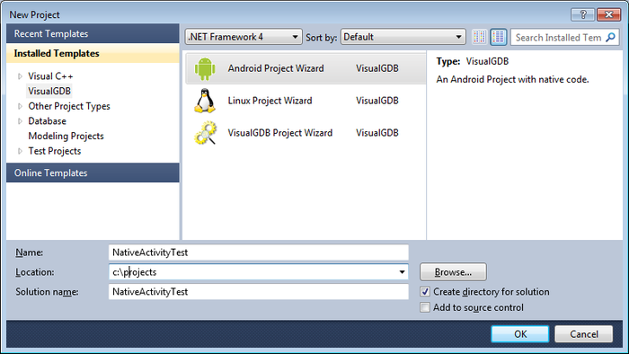Select VisualGDB Project Wizard text

[x=280, y=133]
